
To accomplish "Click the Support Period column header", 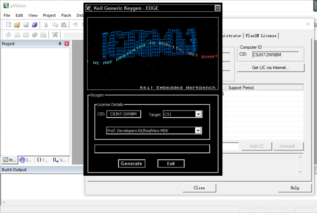I will coord(264,88).
